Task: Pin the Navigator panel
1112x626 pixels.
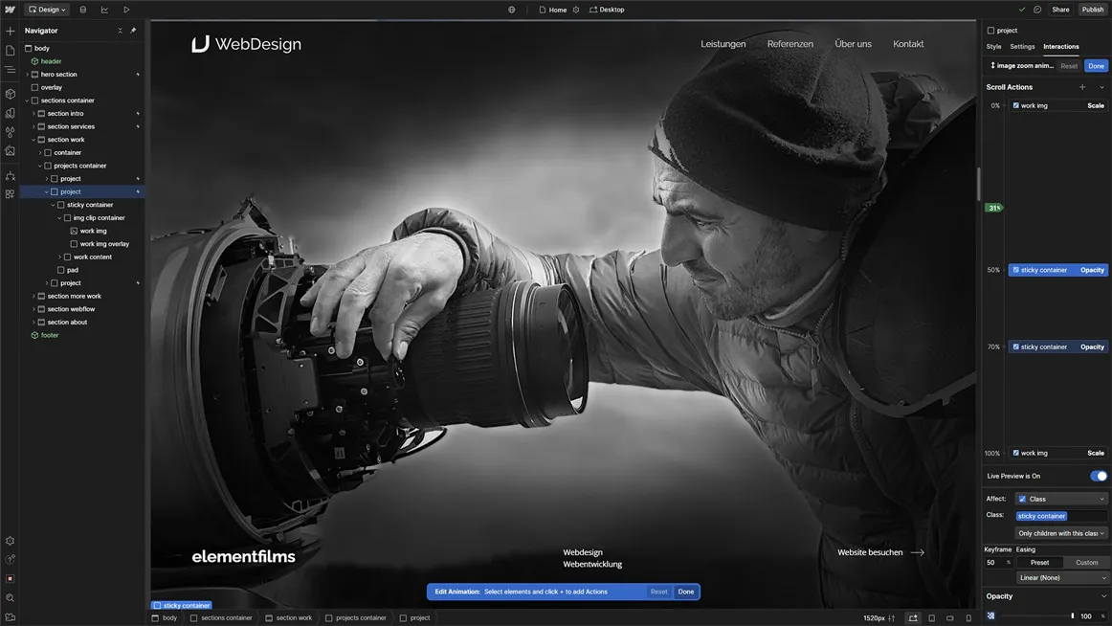Action: pos(133,31)
